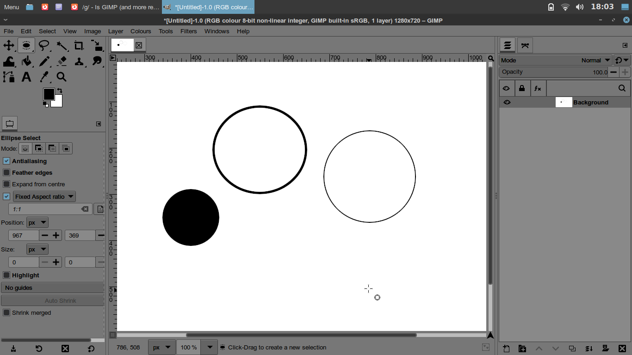Screen dimensions: 632x355
Task: Pick the Unified Transform tool
Action: (x=97, y=45)
